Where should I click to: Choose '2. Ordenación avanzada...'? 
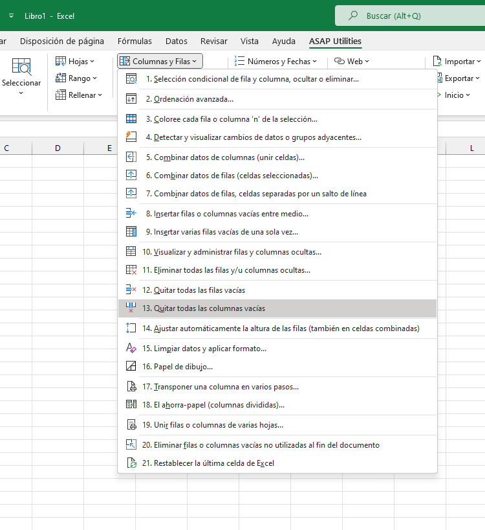pyautogui.click(x=277, y=98)
